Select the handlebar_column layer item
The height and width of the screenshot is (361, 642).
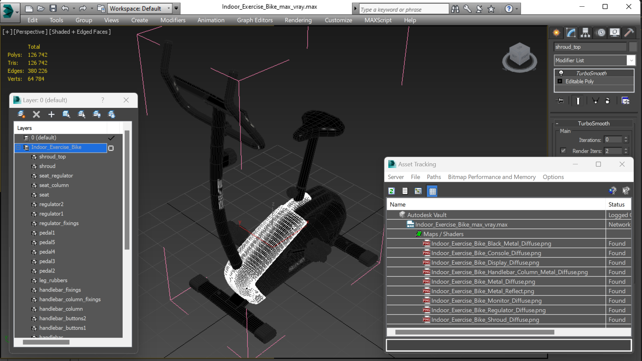pos(61,309)
